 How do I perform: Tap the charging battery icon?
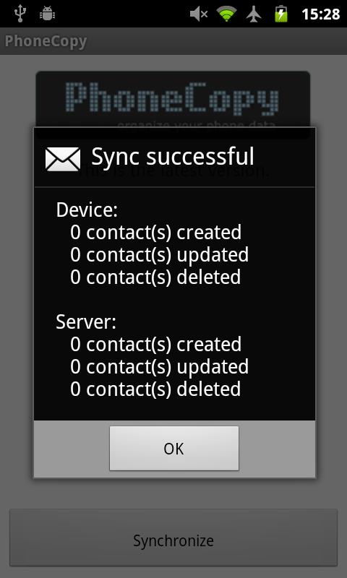tap(281, 14)
